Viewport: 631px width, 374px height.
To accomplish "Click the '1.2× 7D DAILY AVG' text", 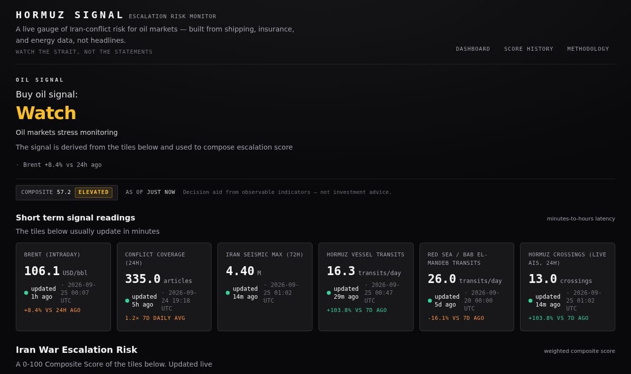I will pos(155,318).
